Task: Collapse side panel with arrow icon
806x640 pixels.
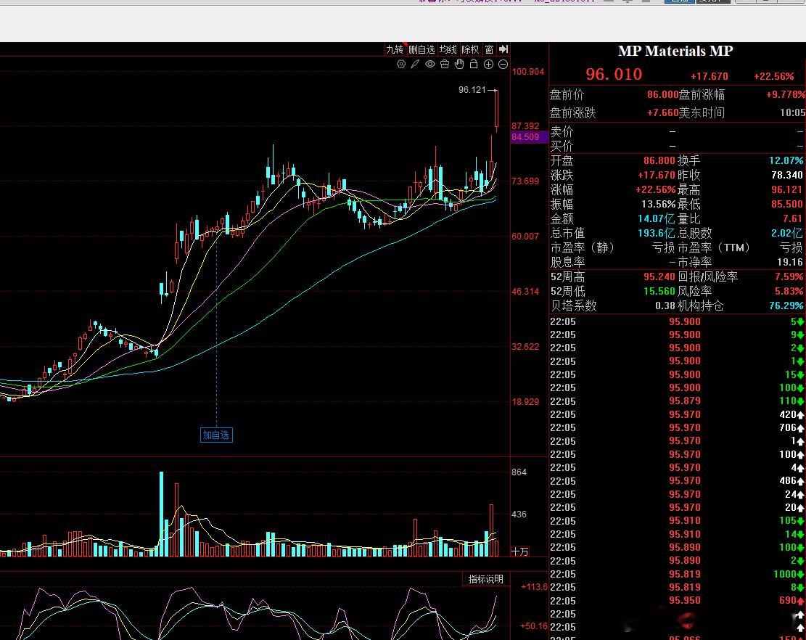Action: point(503,49)
